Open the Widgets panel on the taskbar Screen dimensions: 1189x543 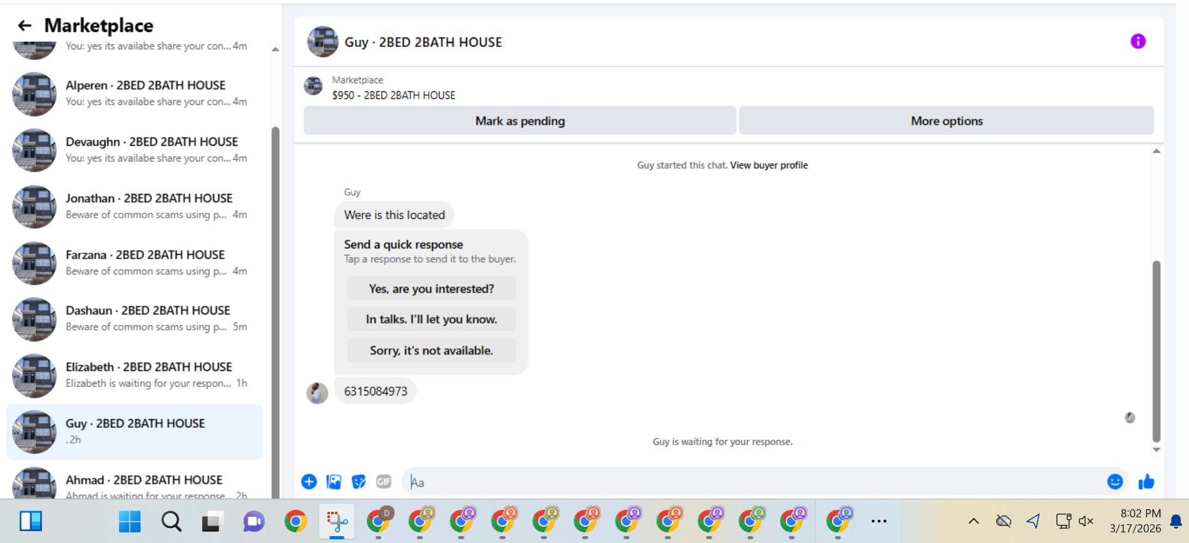[31, 521]
